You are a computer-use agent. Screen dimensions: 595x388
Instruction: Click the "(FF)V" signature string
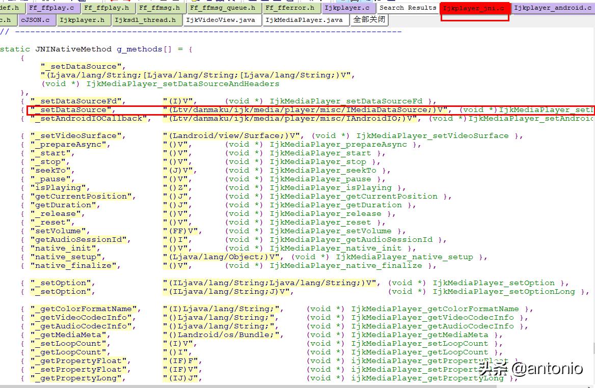[x=180, y=231]
